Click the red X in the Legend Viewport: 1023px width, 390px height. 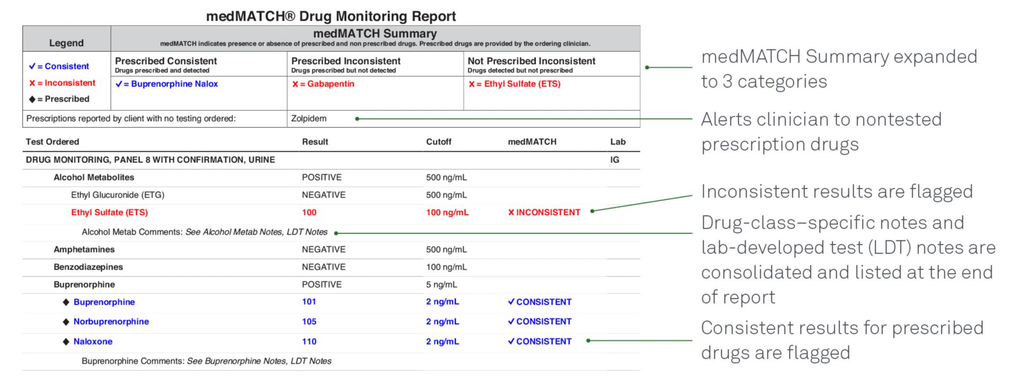pos(32,83)
